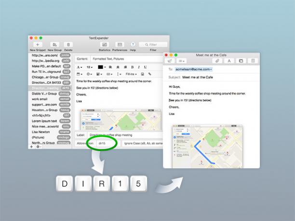
Task: Open the arrow beside black color swatch
Action: [105, 67]
